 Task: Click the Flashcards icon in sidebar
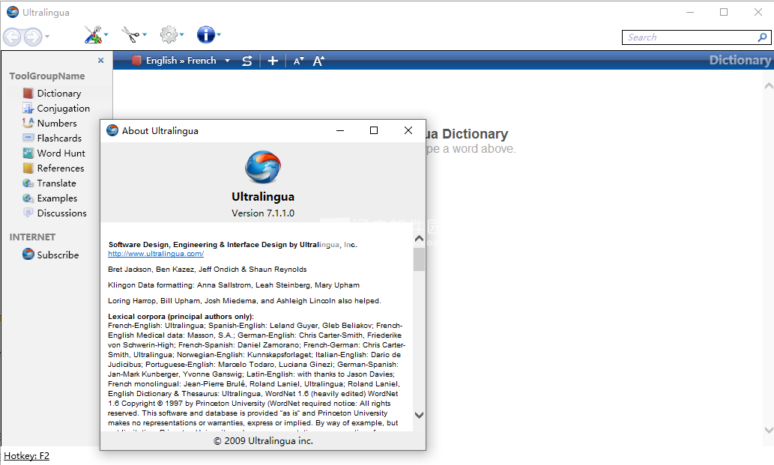click(x=28, y=138)
